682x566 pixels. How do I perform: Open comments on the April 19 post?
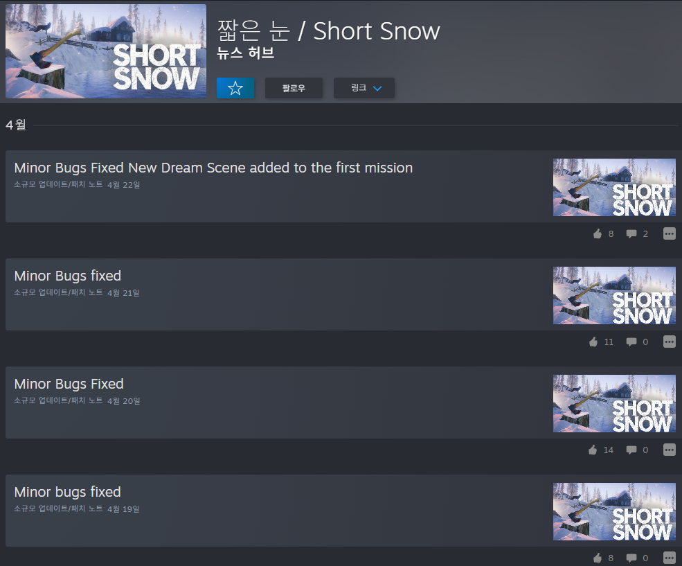637,558
